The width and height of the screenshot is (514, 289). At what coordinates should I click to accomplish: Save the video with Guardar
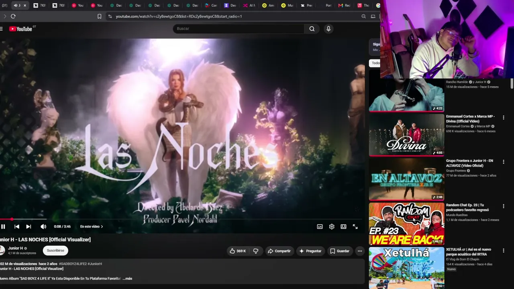(340, 251)
